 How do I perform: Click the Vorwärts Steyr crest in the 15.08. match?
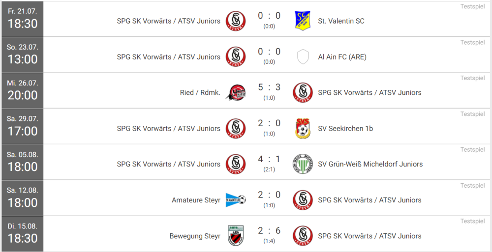[303, 236]
